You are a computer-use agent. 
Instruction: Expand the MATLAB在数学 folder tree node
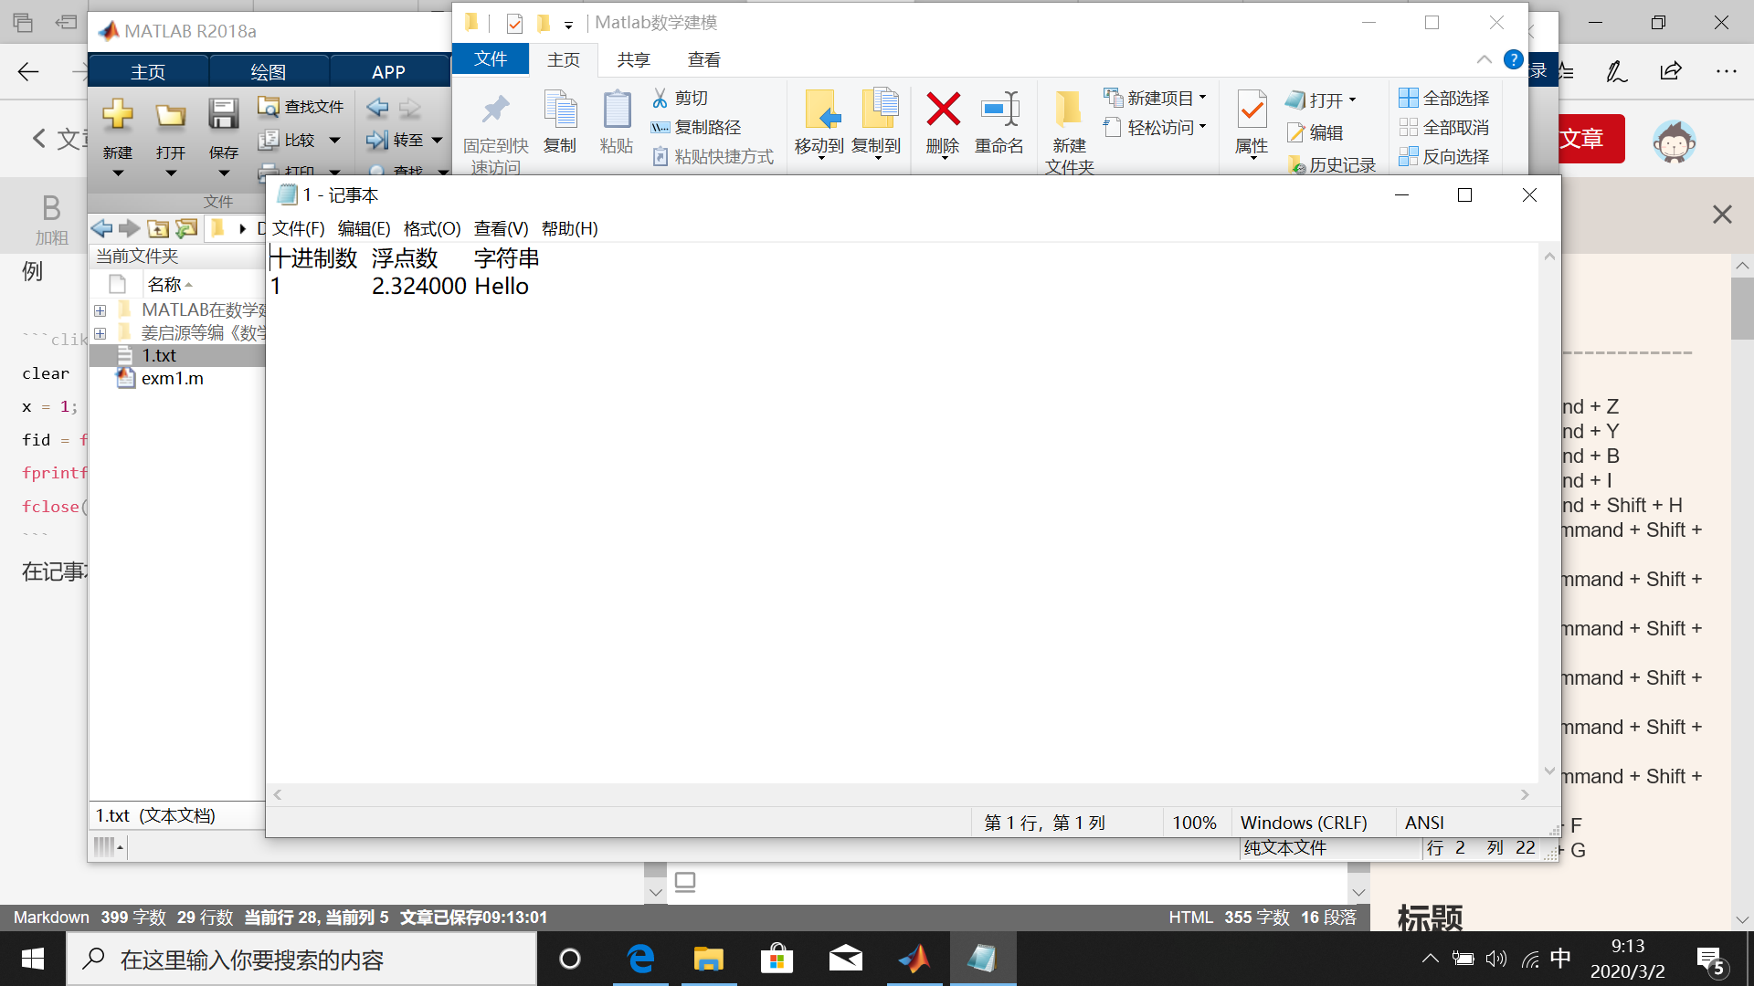pos(100,310)
